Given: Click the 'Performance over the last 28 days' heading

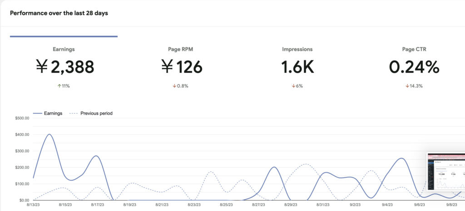Looking at the screenshot, I should point(59,13).
